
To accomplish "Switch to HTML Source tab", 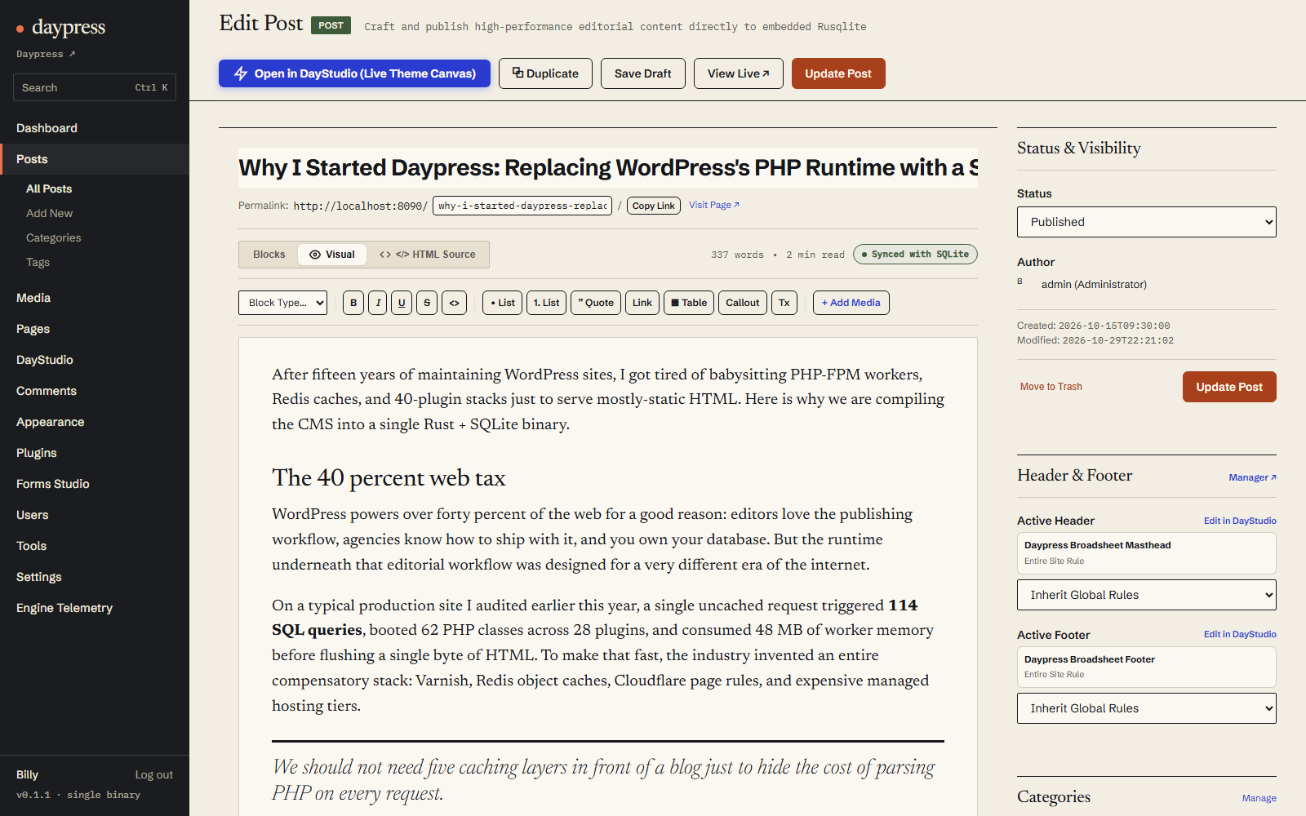I will [x=428, y=255].
